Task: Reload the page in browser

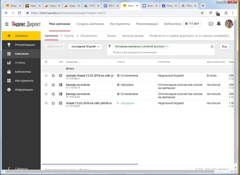Action: (x=19, y=13)
